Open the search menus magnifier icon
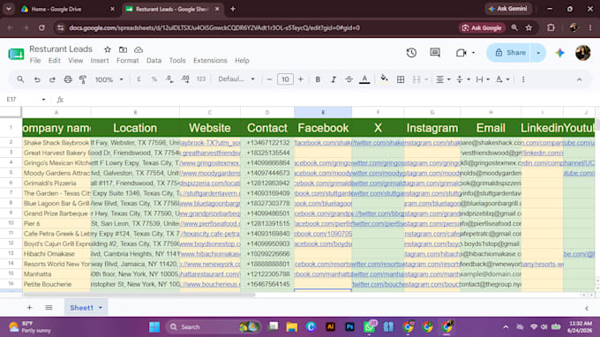This screenshot has width=600, height=337. [20, 79]
